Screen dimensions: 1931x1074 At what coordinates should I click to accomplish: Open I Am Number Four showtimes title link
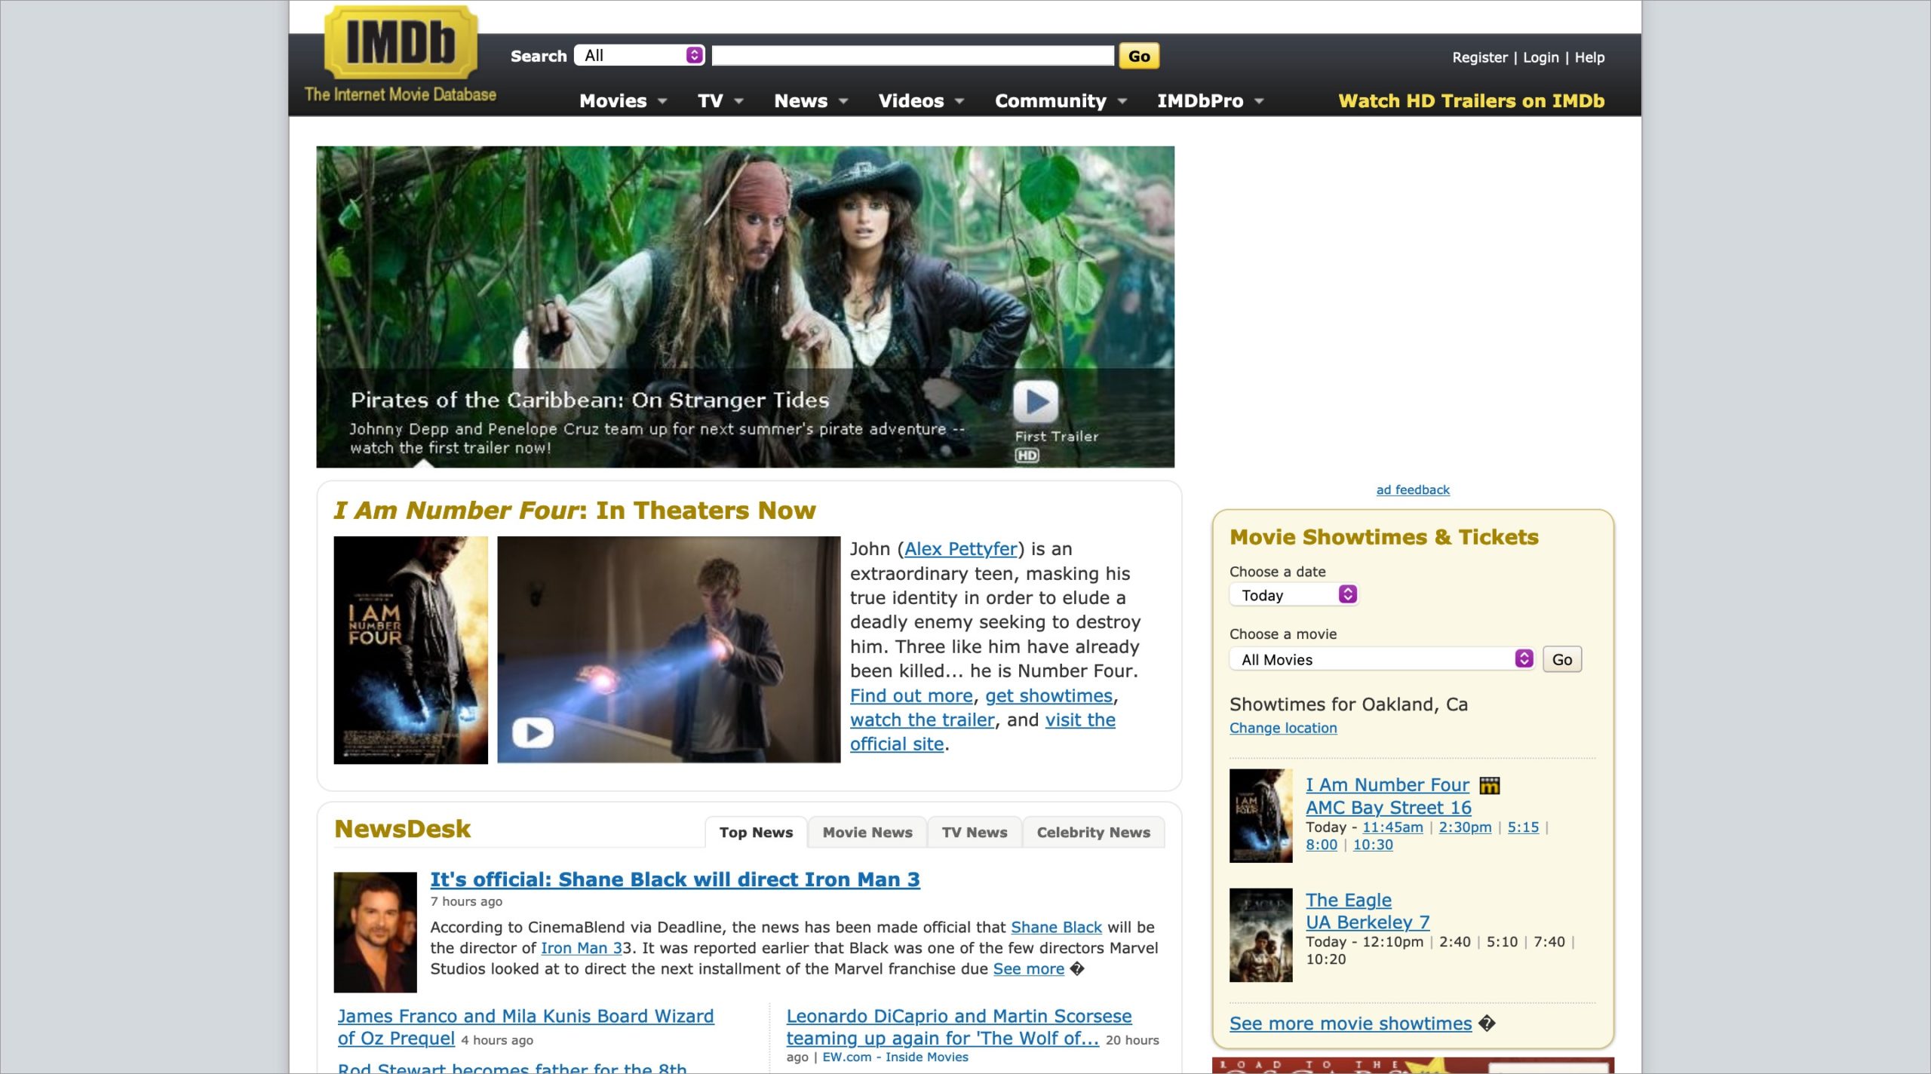(x=1387, y=784)
